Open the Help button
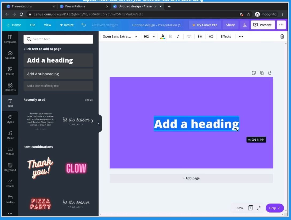 coord(275,208)
